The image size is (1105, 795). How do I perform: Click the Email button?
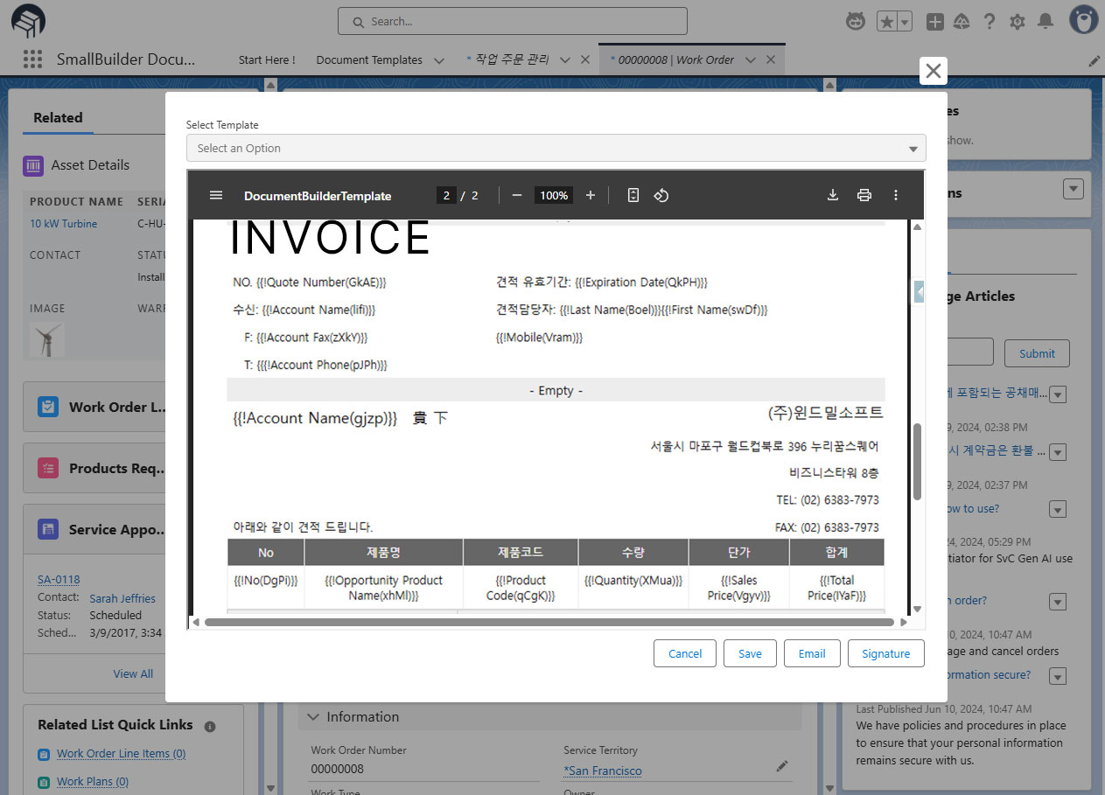click(812, 653)
